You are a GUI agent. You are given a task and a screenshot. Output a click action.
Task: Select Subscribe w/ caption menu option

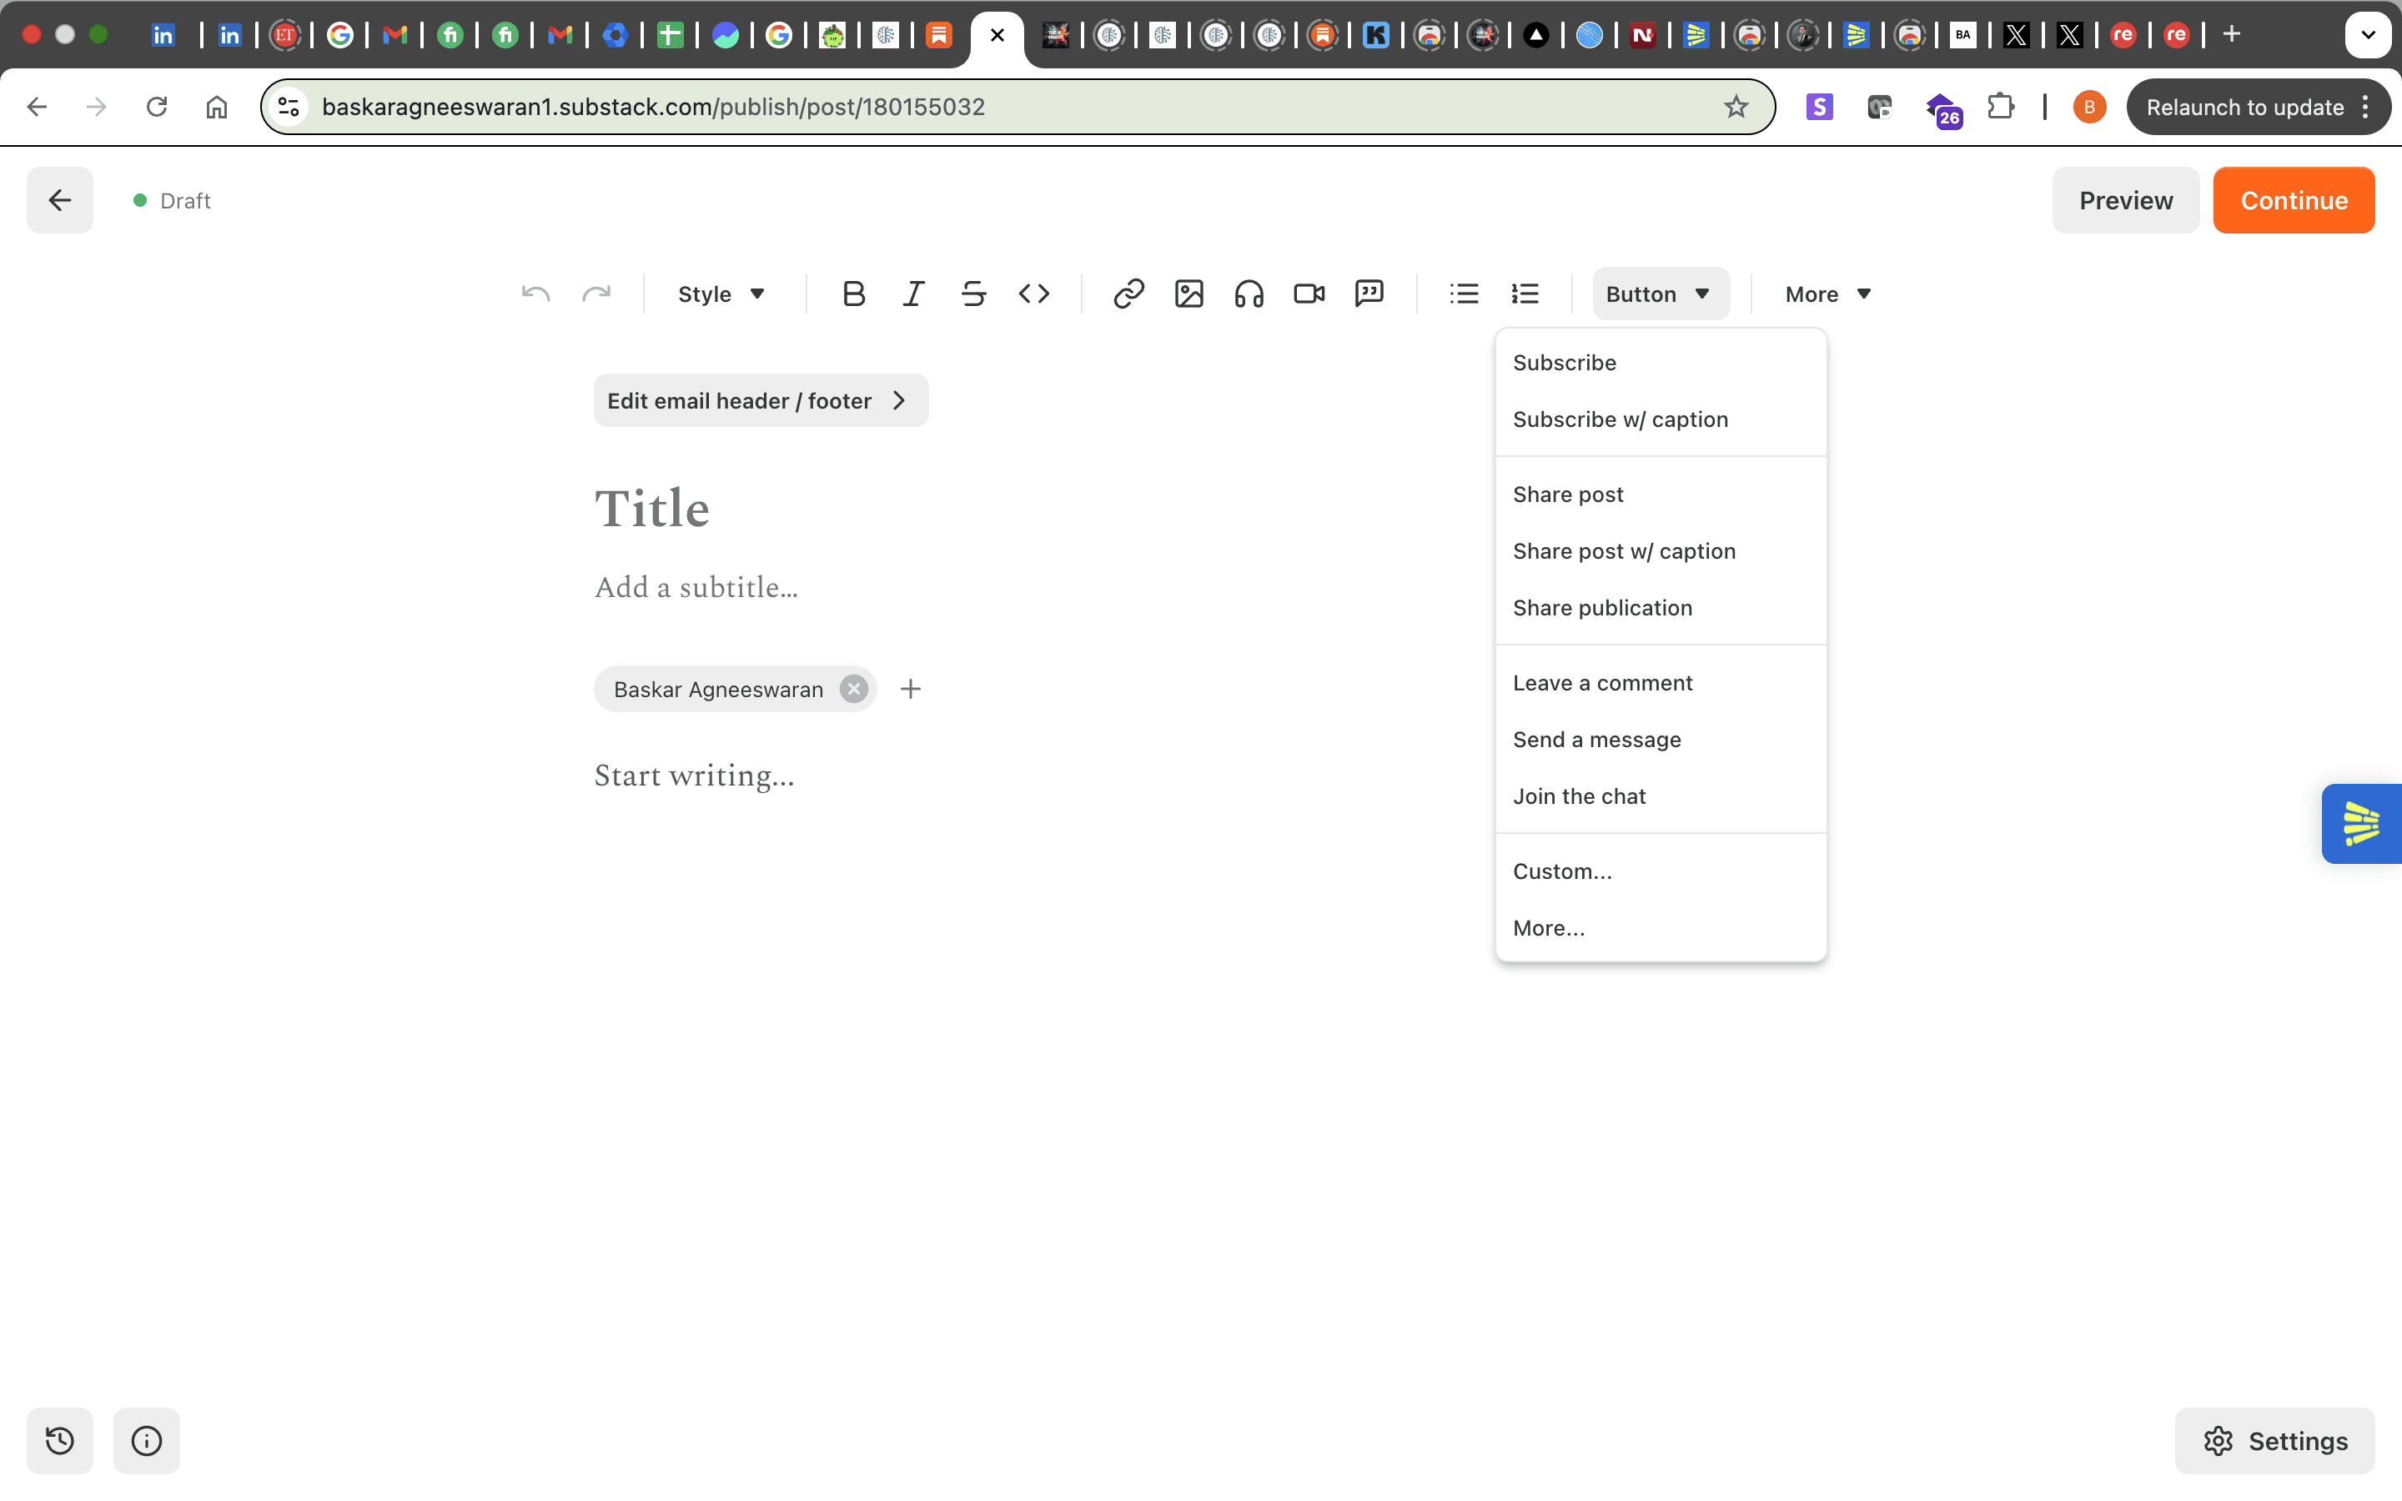pyautogui.click(x=1620, y=419)
